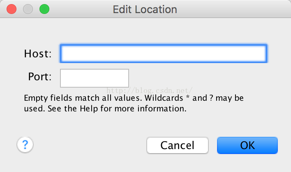
Task: Click the green zoom window button
Action: (x=44, y=9)
